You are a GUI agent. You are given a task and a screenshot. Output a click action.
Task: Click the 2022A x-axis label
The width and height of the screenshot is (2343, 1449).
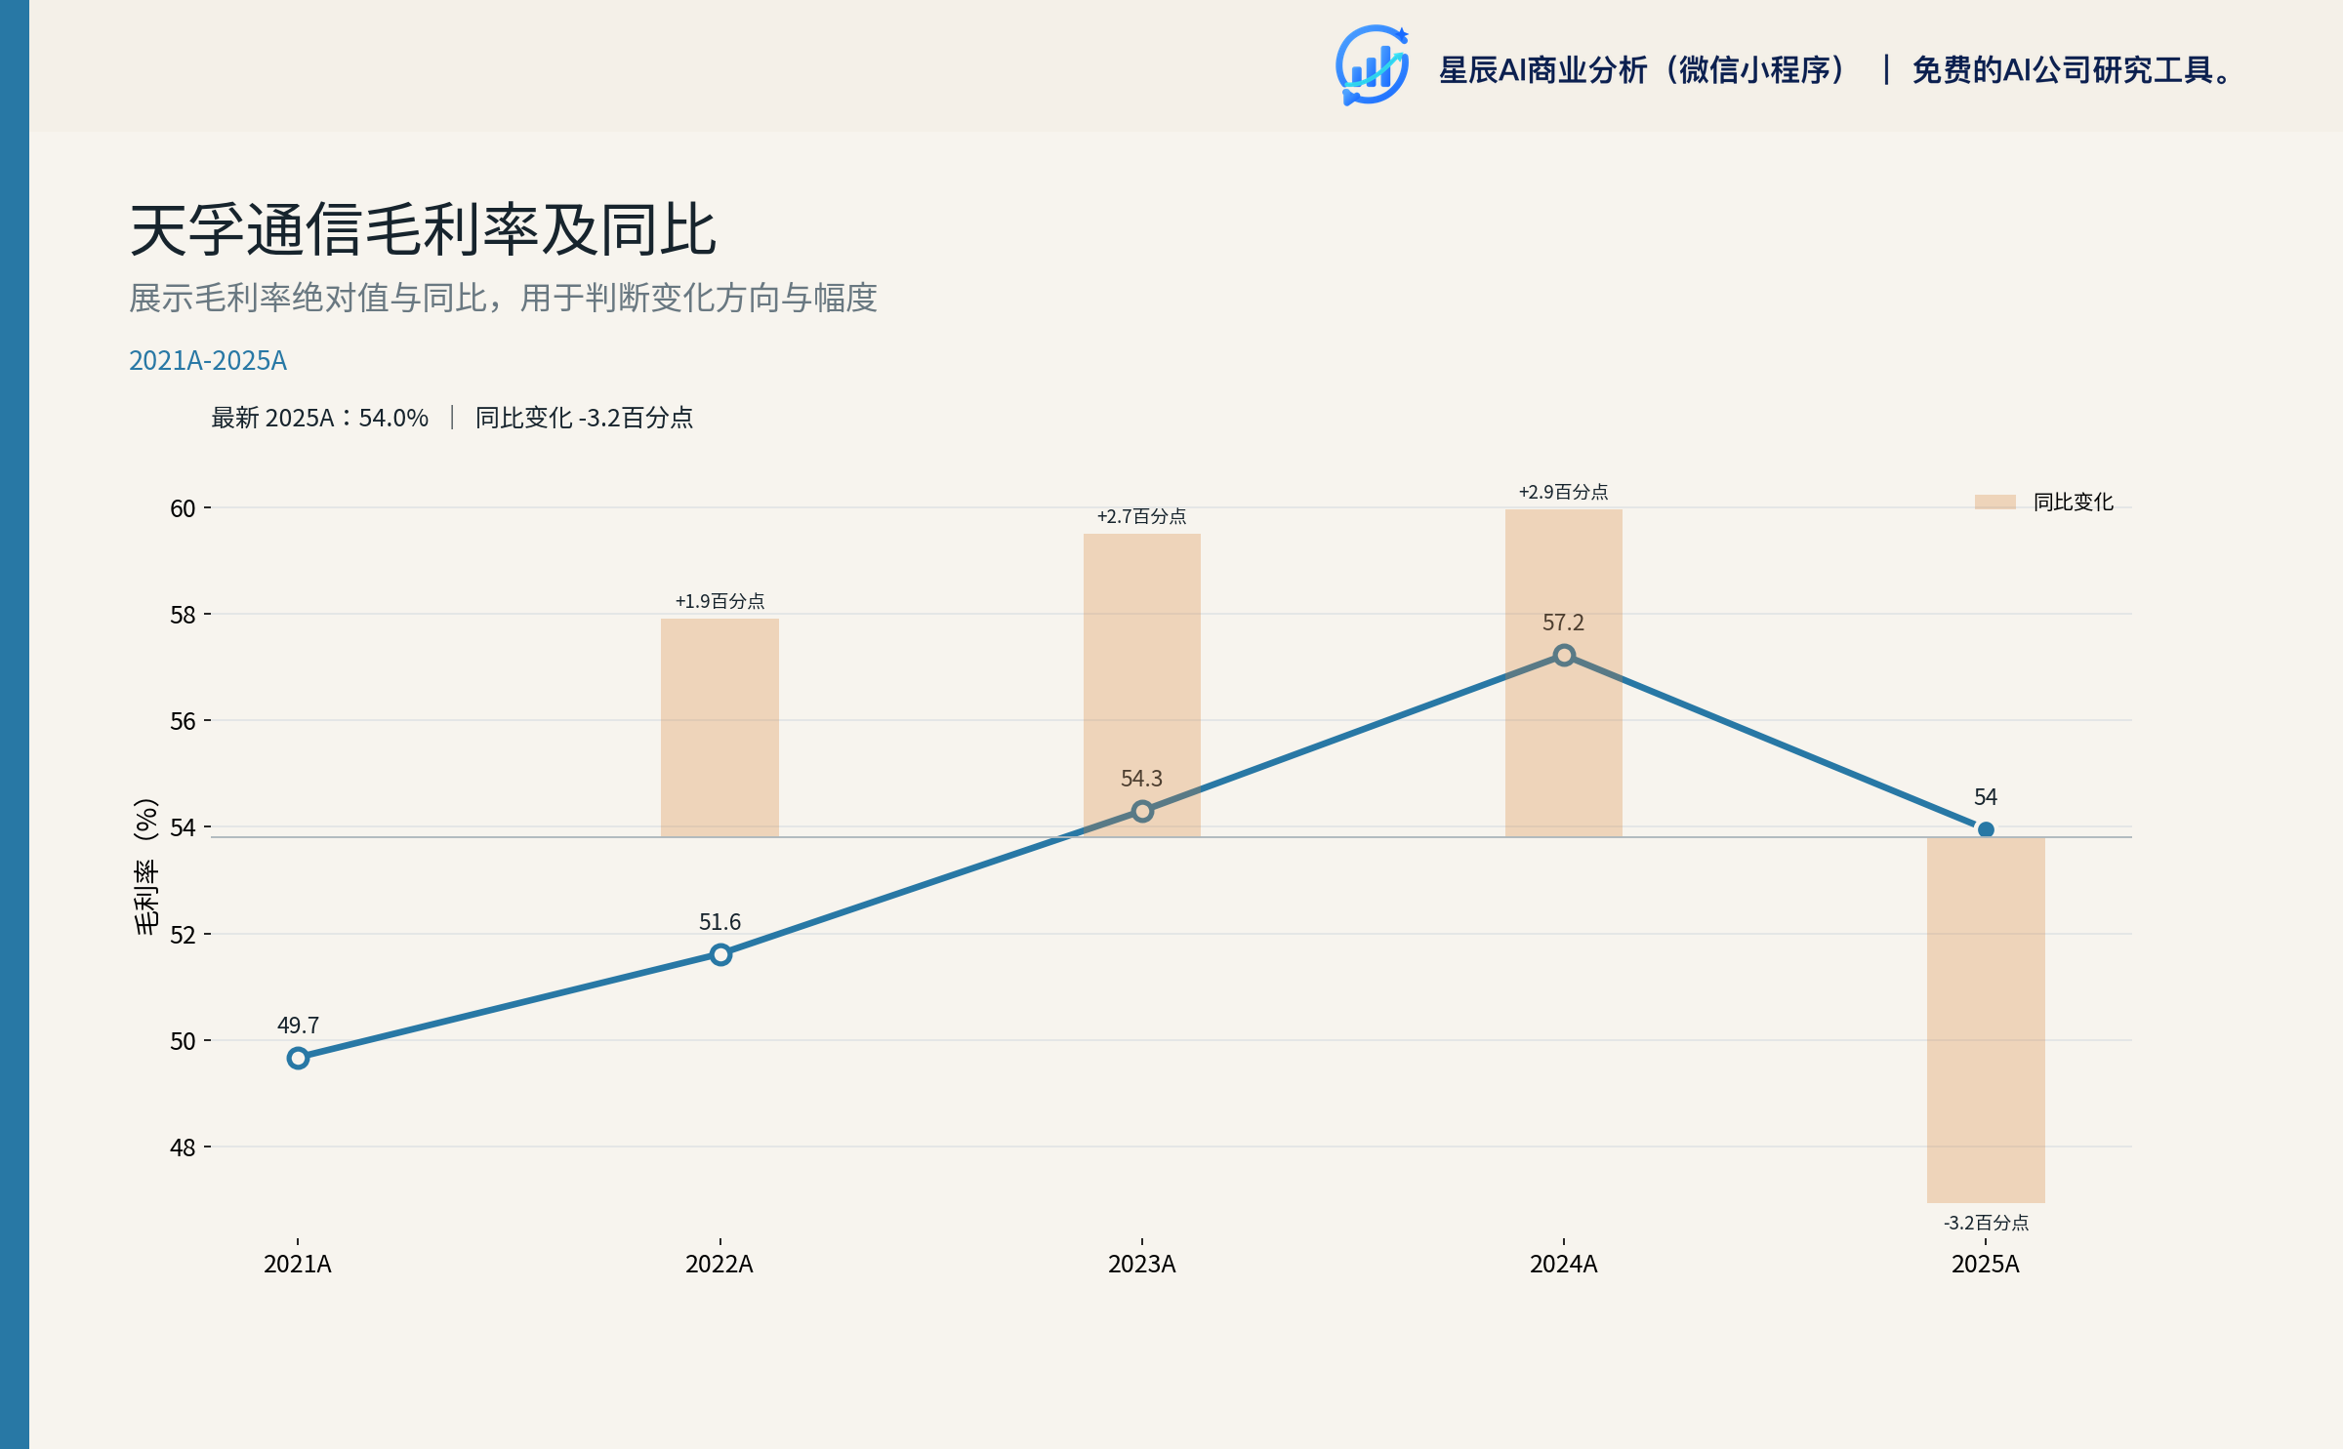click(719, 1265)
